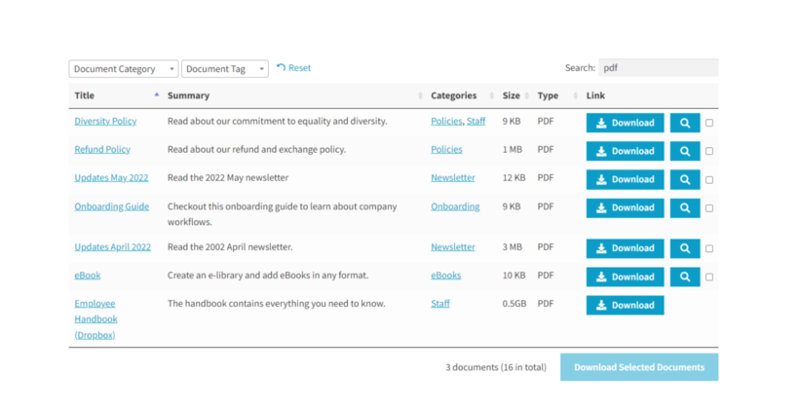The width and height of the screenshot is (799, 409).
Task: Sort the table by Categories column
Action: point(454,95)
